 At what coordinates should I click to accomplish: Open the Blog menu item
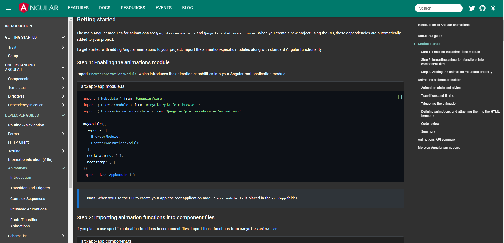187,8
